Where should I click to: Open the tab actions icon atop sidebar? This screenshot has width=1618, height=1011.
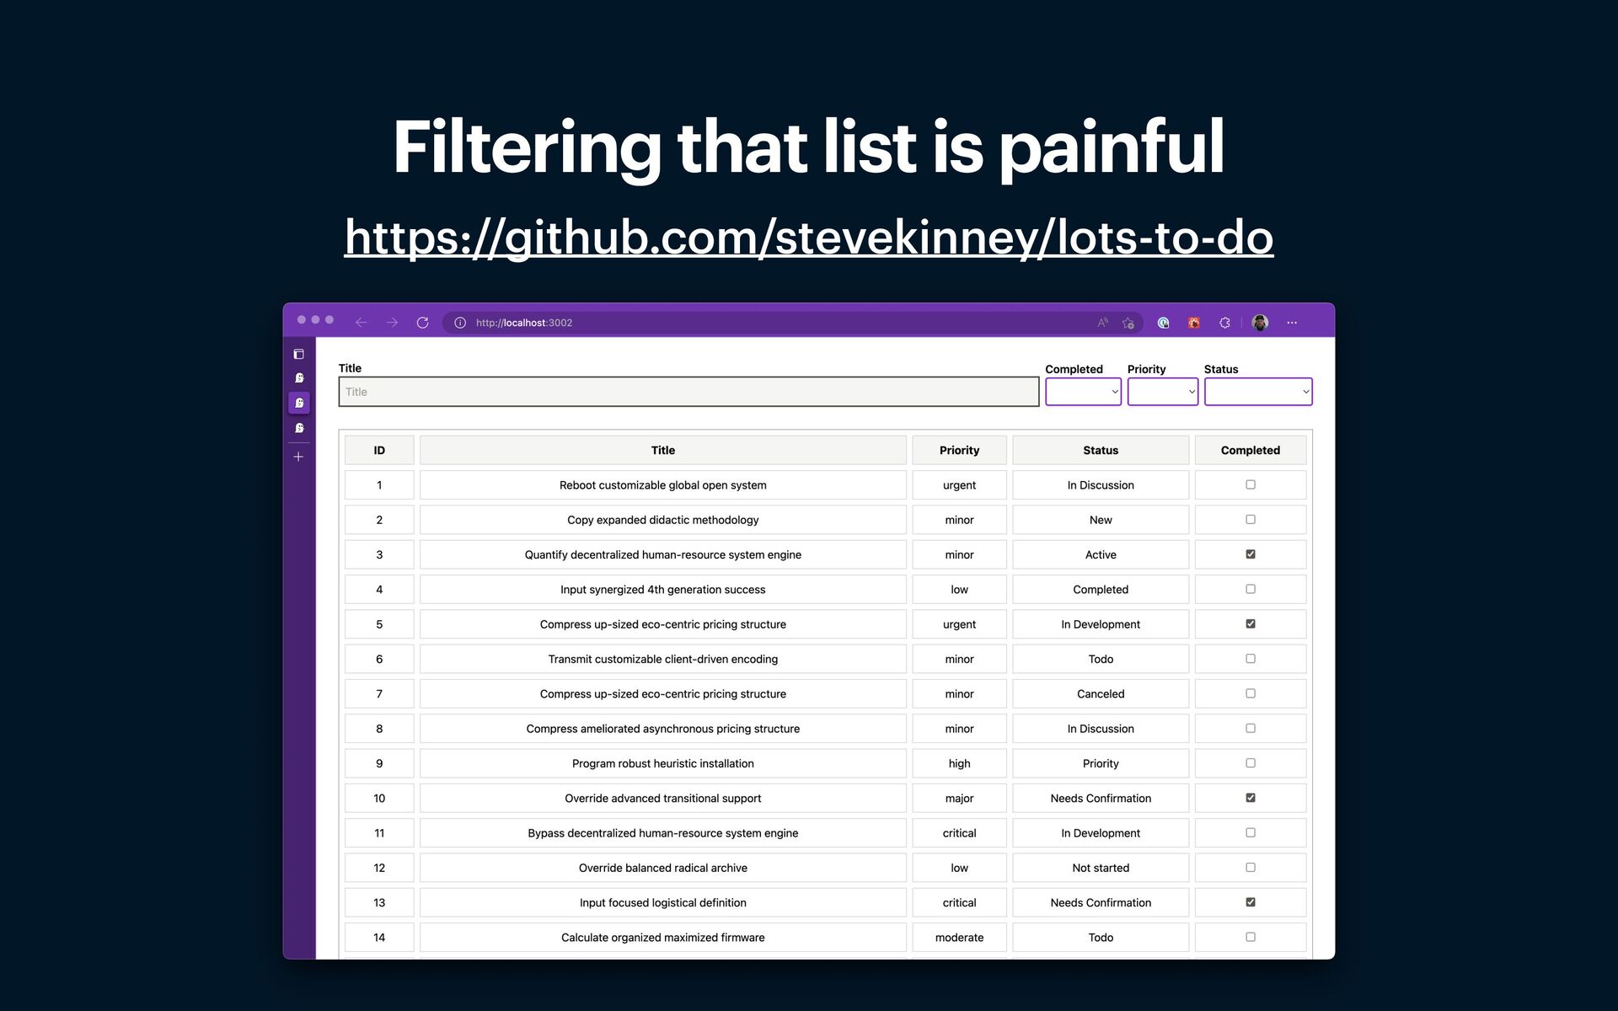click(x=298, y=354)
